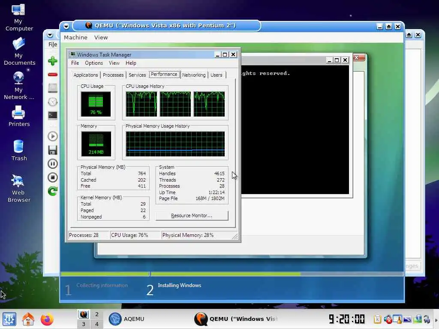Open My Network desktop icon
Image resolution: width=439 pixels, height=329 pixels.
point(18,86)
